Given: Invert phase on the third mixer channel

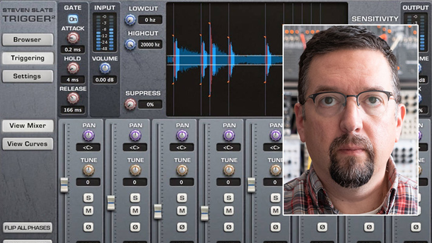Looking at the screenshot, I should 182,227.
